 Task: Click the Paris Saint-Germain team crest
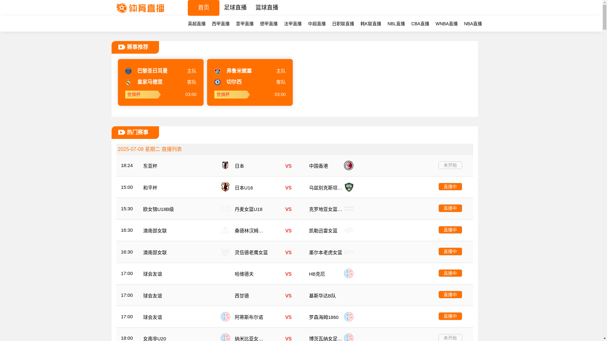coord(128,71)
